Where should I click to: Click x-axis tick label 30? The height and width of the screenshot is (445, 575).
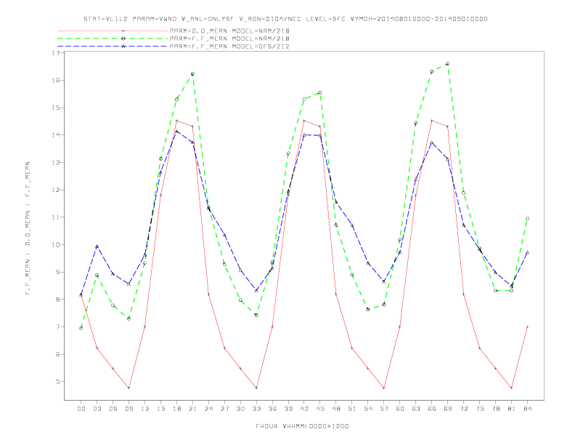[240, 409]
